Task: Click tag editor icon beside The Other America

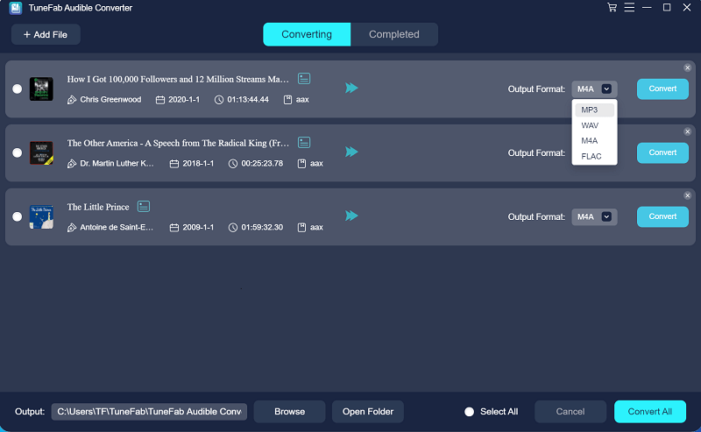Action: click(304, 142)
